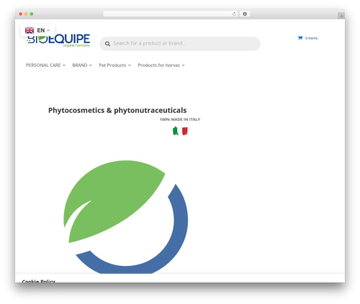360x304 pixels.
Task: Close the browser window with red button
Action: [21, 14]
